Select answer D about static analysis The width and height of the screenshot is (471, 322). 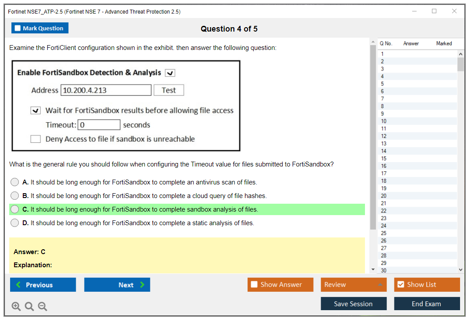15,223
